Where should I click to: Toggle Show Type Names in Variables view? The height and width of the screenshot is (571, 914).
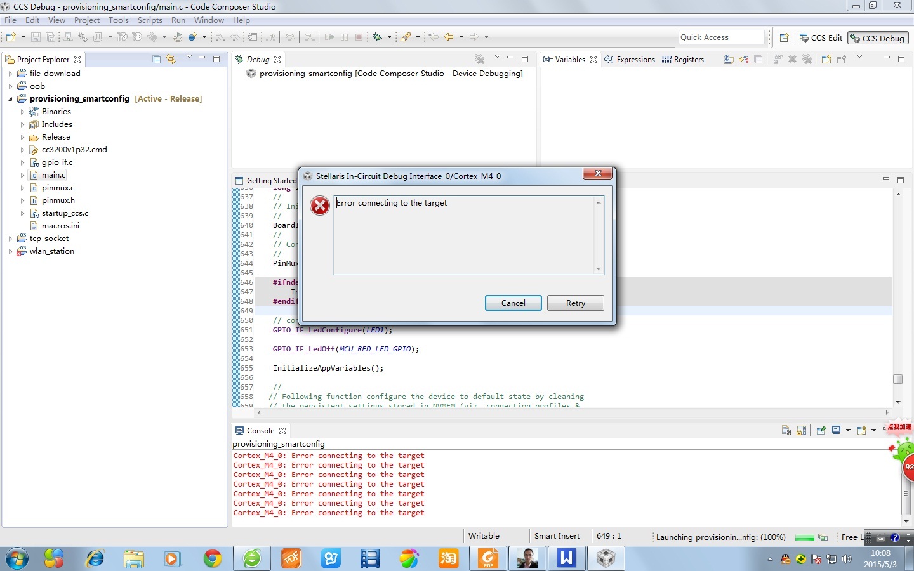tap(729, 59)
